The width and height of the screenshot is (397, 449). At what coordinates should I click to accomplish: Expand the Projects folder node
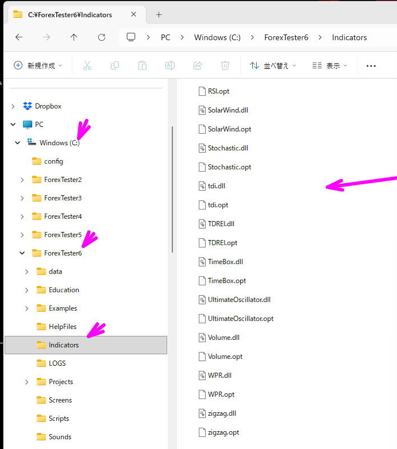click(26, 382)
